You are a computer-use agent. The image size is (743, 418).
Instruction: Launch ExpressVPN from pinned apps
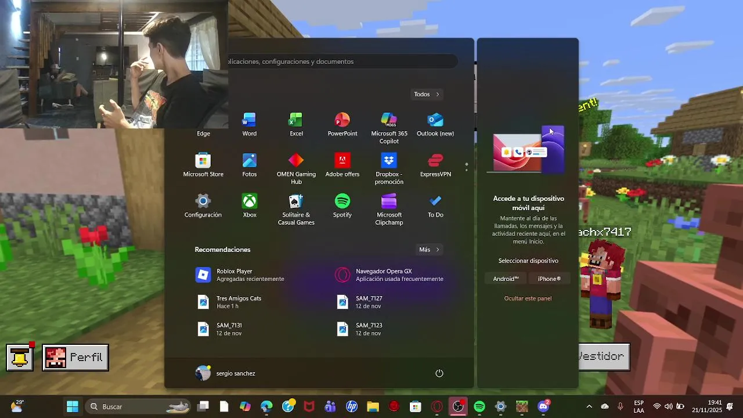435,165
